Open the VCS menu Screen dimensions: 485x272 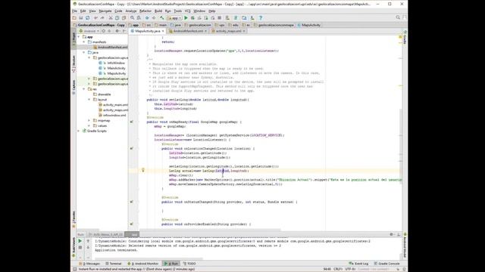187,11
